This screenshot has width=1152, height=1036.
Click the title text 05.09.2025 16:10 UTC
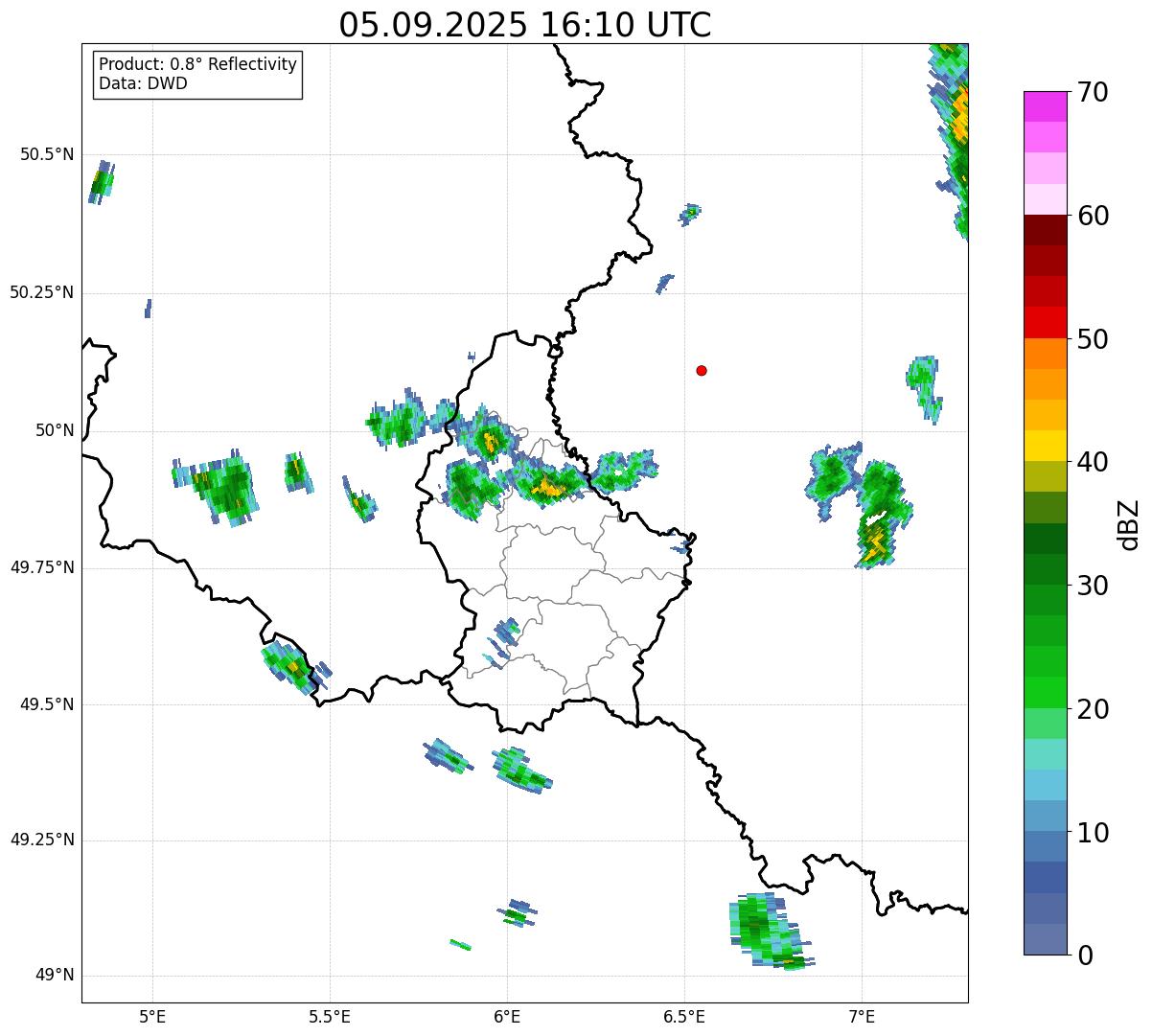[x=525, y=24]
